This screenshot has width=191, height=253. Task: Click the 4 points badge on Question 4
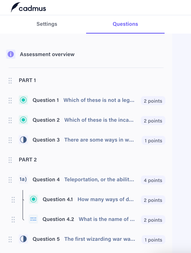[153, 180]
